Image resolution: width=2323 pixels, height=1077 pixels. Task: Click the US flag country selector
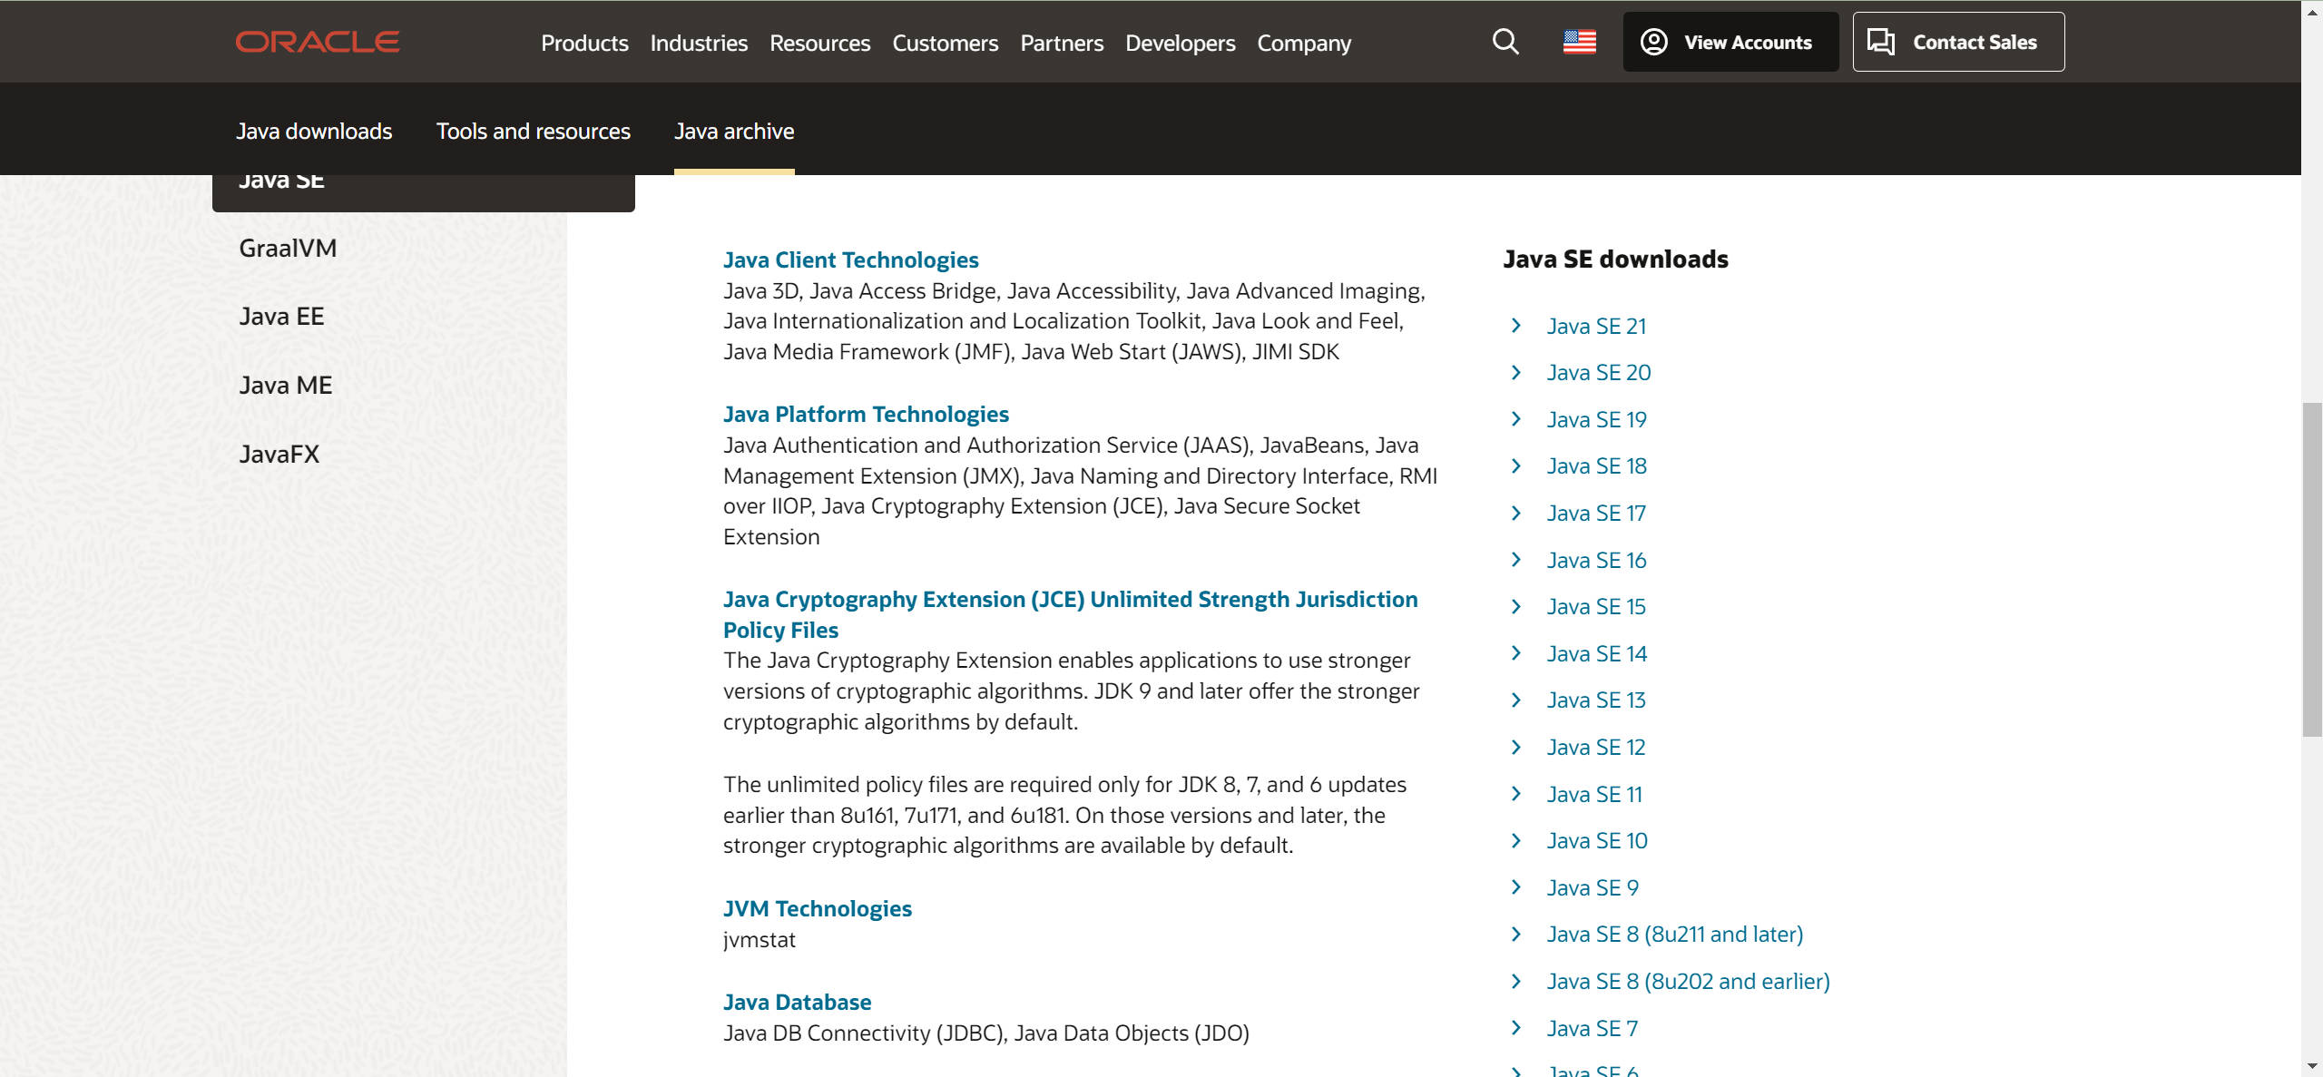[1579, 42]
